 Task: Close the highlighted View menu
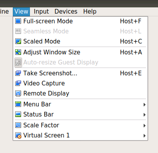pyautogui.click(x=21, y=12)
